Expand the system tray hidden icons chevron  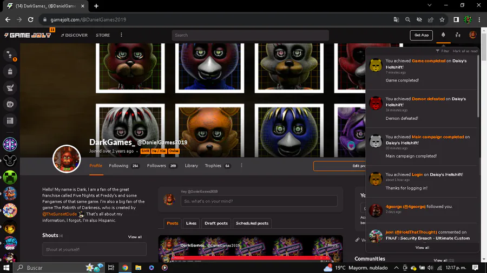(396, 268)
